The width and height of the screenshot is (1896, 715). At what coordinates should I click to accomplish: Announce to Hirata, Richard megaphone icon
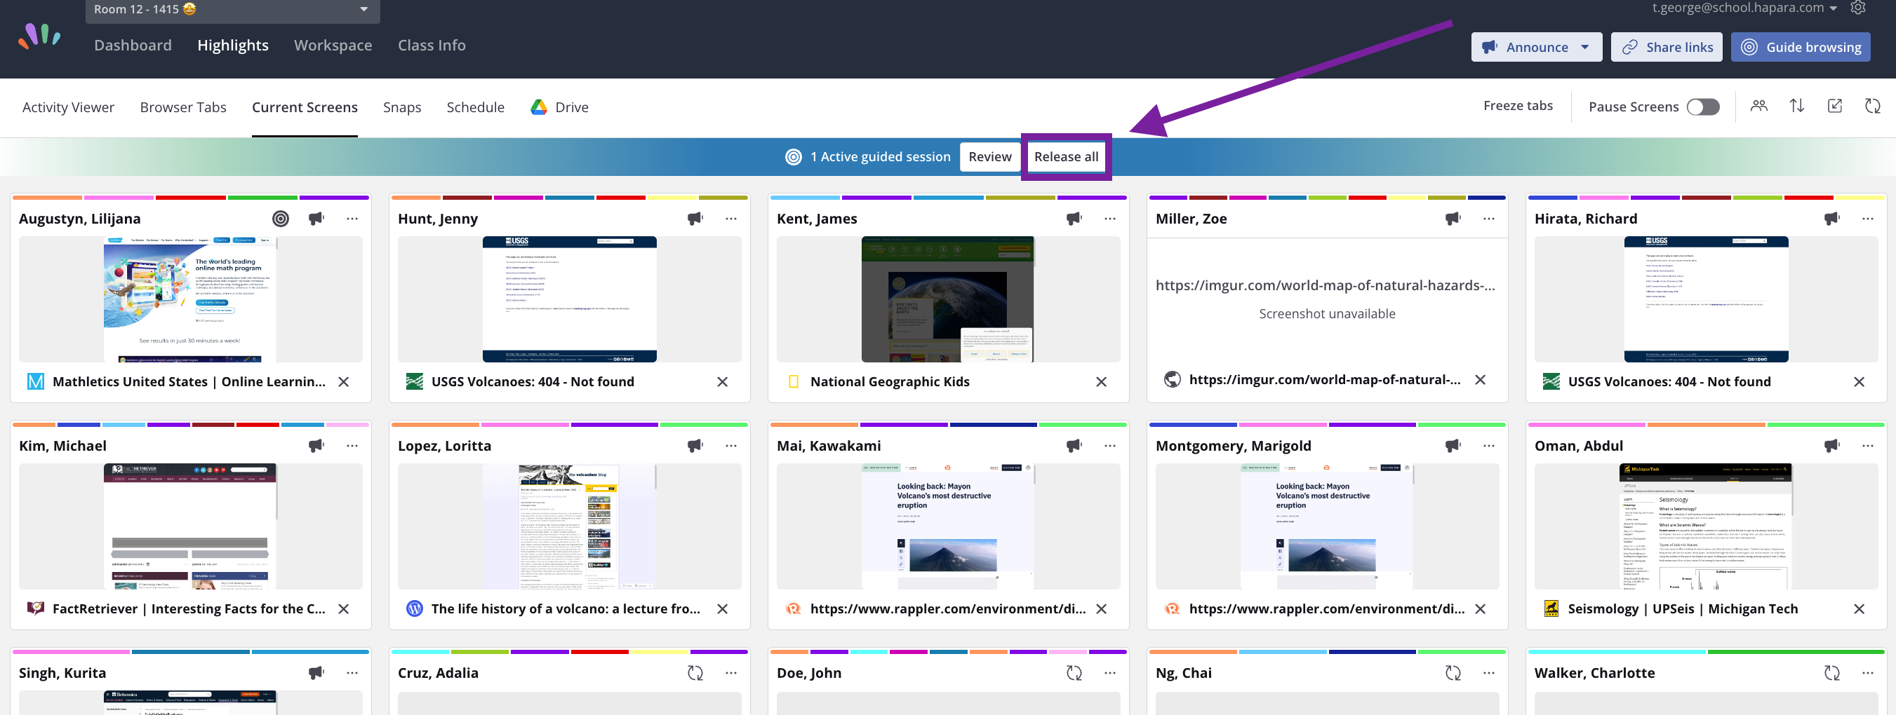point(1832,219)
